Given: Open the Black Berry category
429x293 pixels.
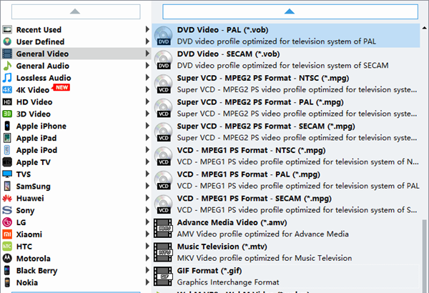Looking at the screenshot, I should [x=76, y=270].
